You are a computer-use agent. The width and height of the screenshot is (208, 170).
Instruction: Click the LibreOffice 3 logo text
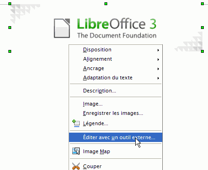[117, 24]
